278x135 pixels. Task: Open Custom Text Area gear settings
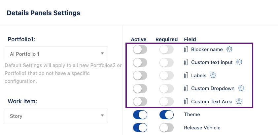pyautogui.click(x=239, y=101)
